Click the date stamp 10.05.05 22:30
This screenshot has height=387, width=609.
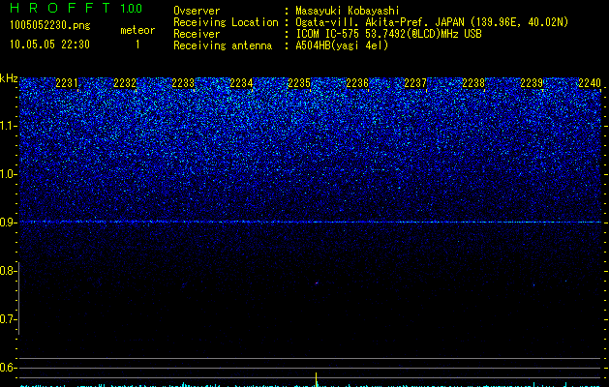pyautogui.click(x=49, y=45)
